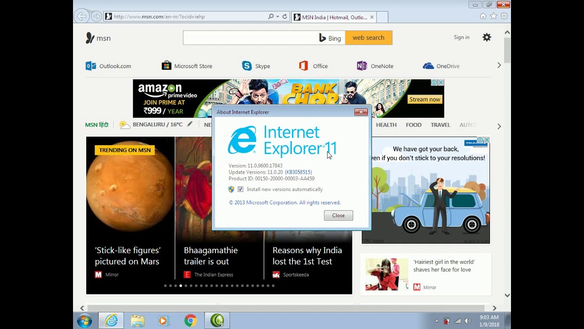Expand more services arrow beside OneDrive
The height and width of the screenshot is (329, 584).
(499, 65)
